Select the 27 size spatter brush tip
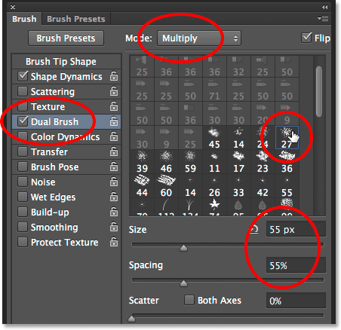Screen dimensions: 341x330 click(x=287, y=138)
